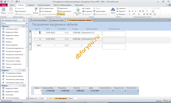Click Заменить in Найти group
The height and width of the screenshot is (103, 171).
point(121,8)
